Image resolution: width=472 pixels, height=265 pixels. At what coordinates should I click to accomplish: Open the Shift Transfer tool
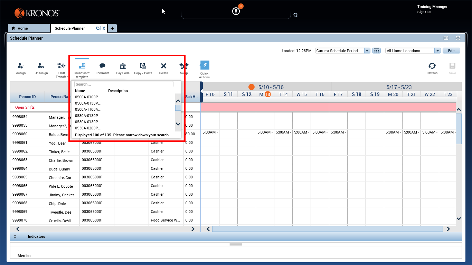tap(61, 68)
